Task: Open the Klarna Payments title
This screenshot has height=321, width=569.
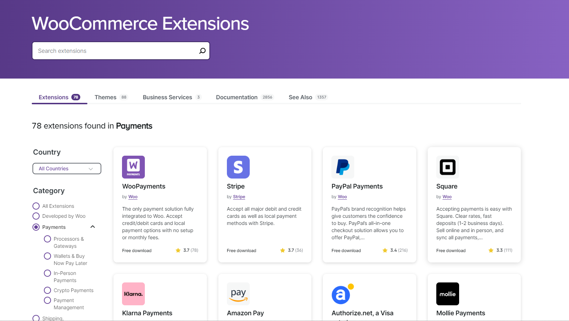Action: coord(147,313)
